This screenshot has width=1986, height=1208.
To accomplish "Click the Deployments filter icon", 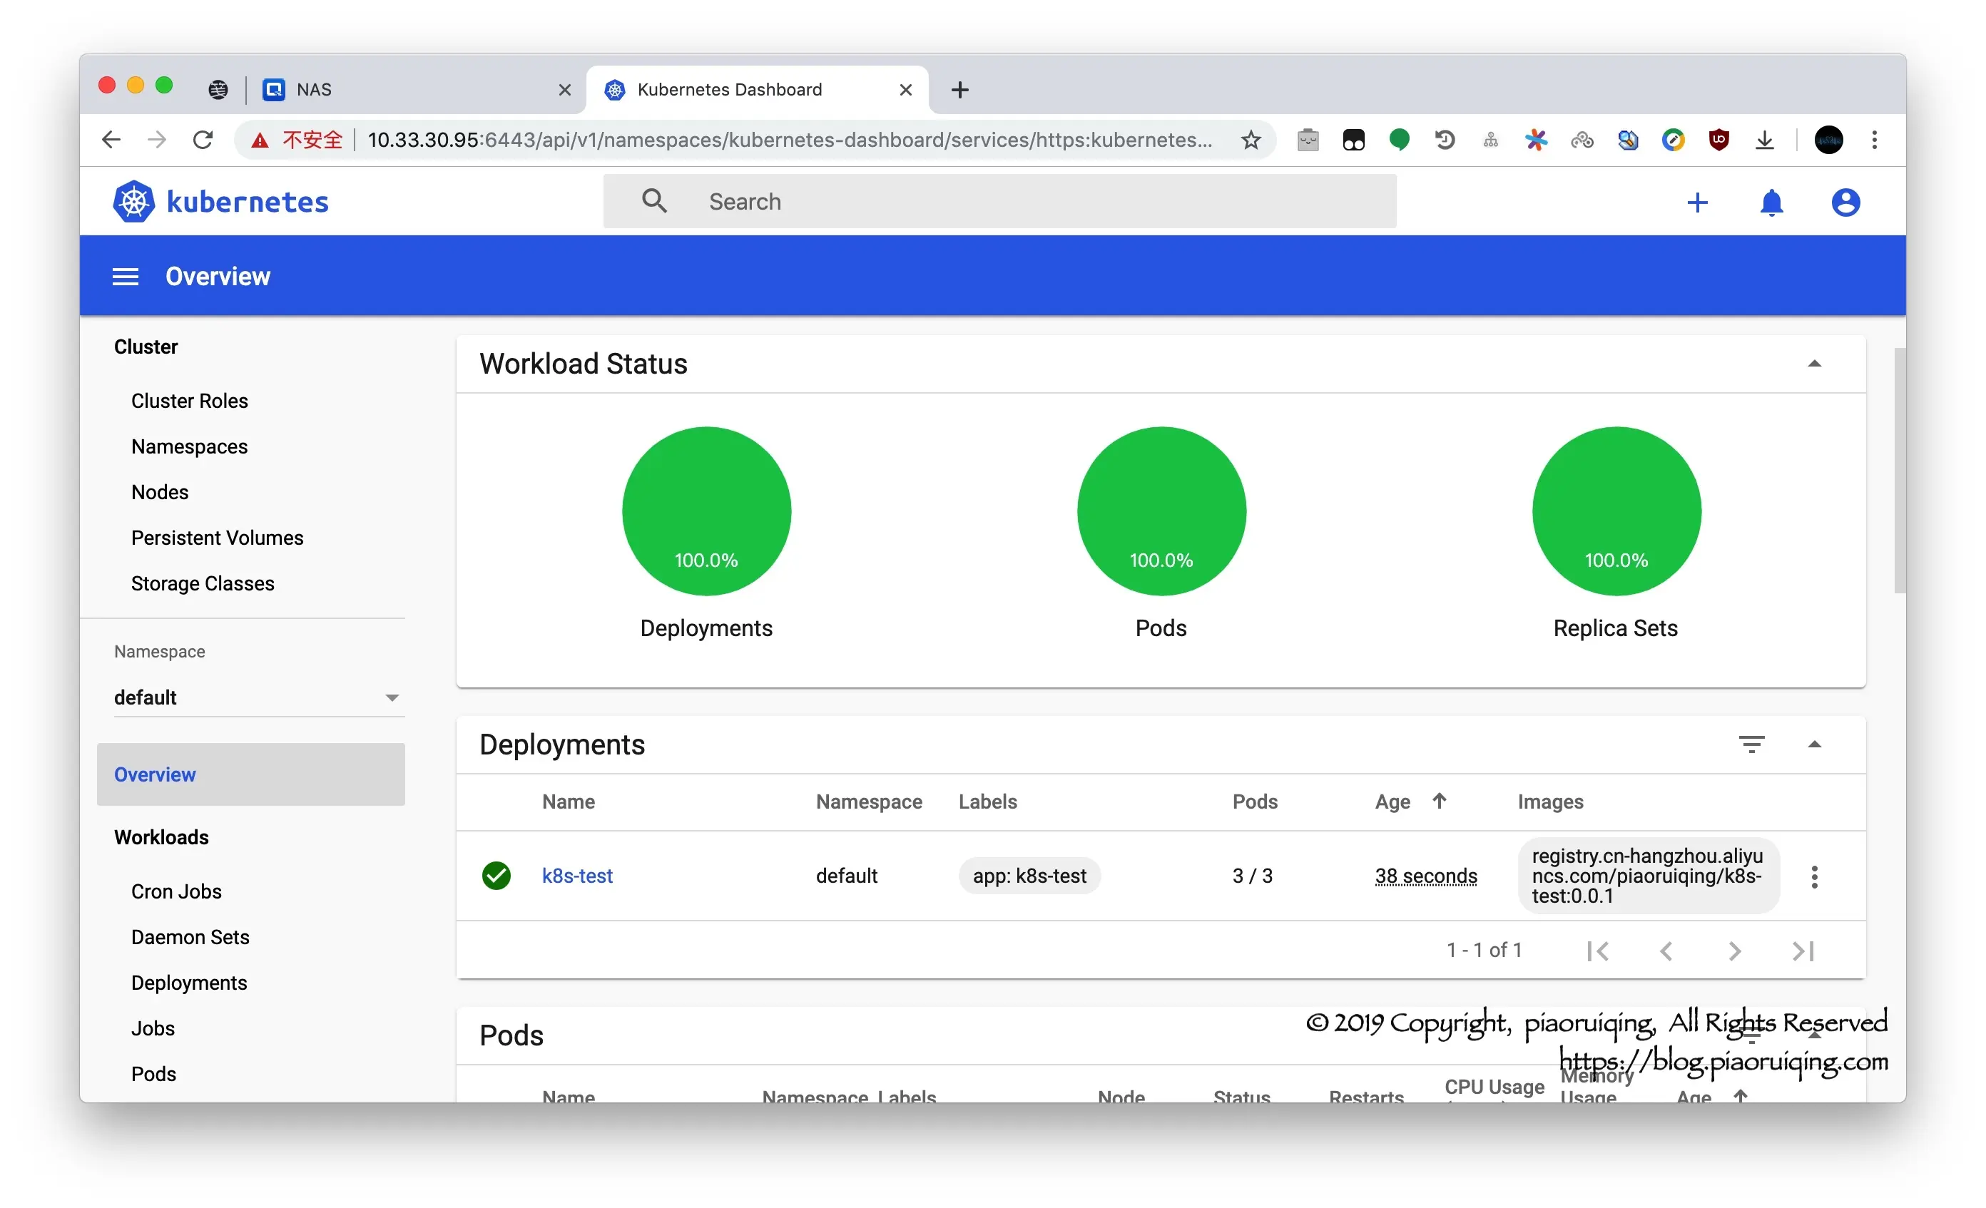I will [x=1751, y=744].
